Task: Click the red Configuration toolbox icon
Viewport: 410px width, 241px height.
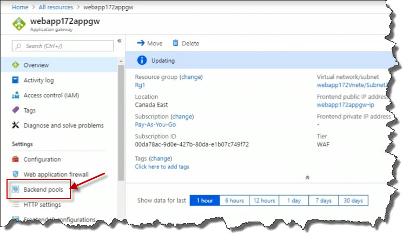Action: point(16,159)
